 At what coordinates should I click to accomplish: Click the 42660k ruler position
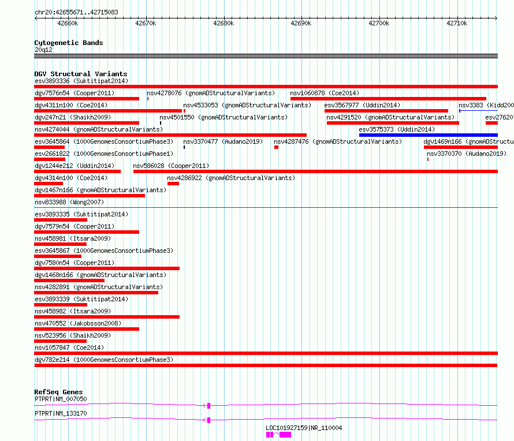pos(68,23)
